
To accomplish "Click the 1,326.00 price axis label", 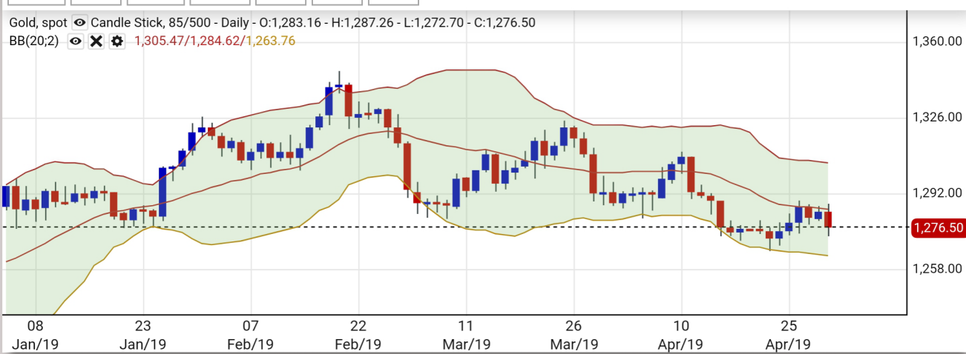I will click(936, 117).
